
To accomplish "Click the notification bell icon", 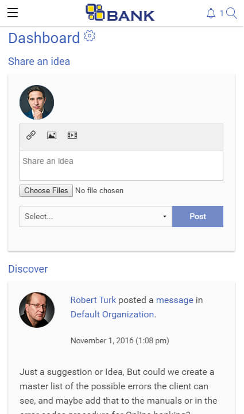I will [211, 13].
